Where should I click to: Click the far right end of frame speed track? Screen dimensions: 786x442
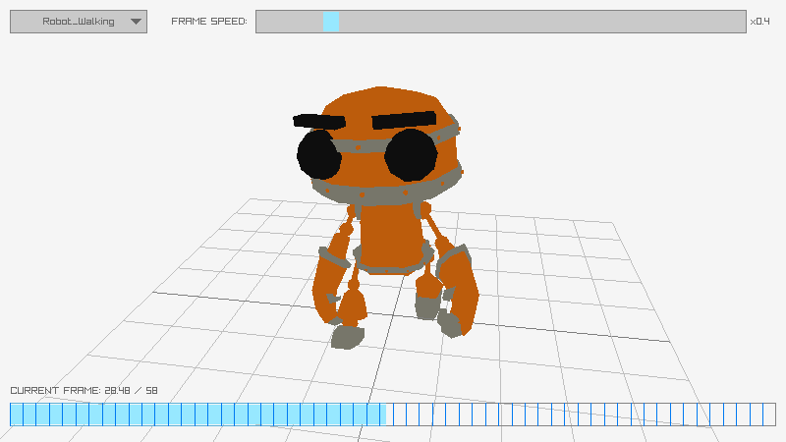pos(742,22)
